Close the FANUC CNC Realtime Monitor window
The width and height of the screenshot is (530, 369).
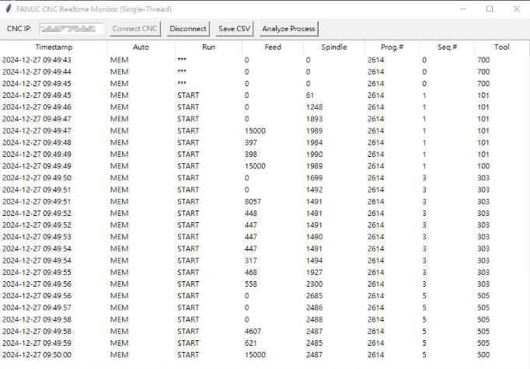coord(516,9)
